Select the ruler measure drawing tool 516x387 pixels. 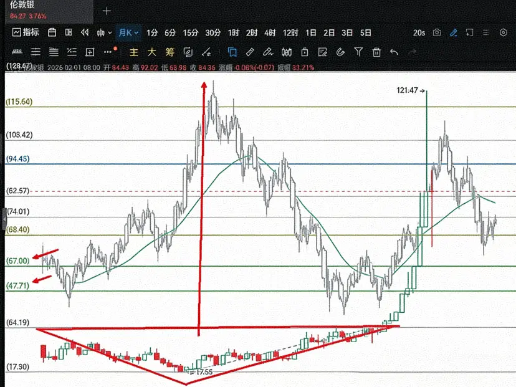[x=17, y=52]
